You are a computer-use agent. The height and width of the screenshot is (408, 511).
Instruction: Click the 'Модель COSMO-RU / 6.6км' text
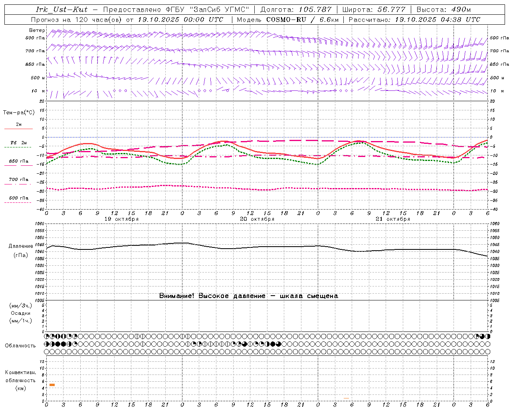(287, 20)
